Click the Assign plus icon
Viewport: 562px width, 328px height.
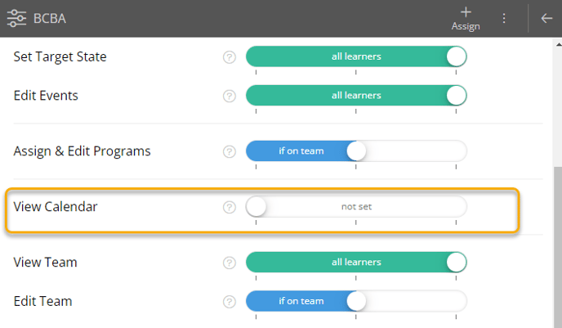coord(466,11)
